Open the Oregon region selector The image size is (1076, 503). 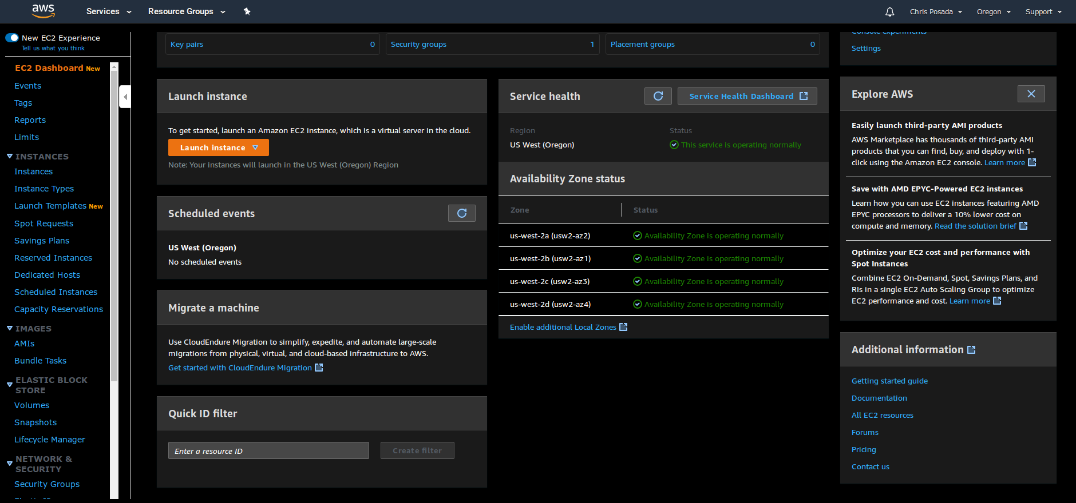pos(994,11)
